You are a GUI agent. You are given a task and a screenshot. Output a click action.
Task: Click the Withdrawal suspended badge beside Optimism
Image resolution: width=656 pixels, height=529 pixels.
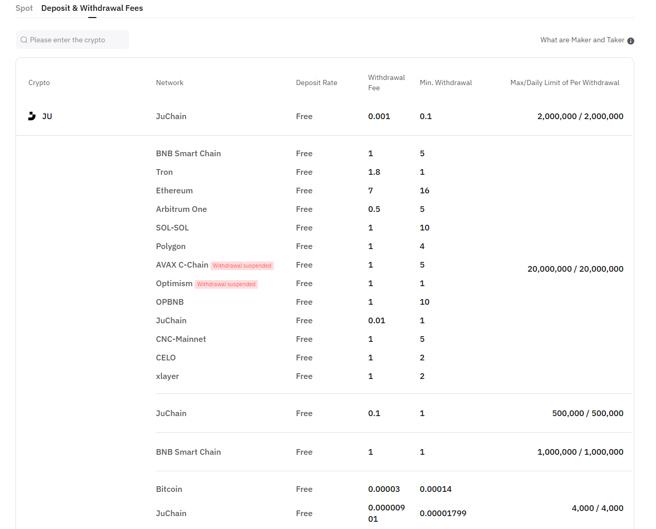click(226, 284)
